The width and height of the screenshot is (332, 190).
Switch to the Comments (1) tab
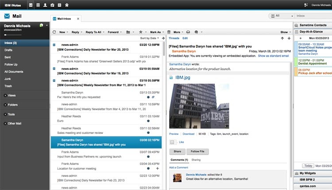click(x=179, y=160)
